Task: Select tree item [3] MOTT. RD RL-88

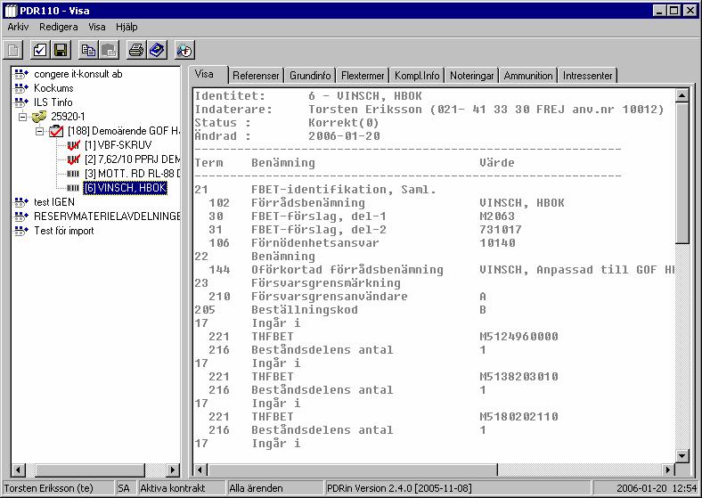Action: pos(132,174)
